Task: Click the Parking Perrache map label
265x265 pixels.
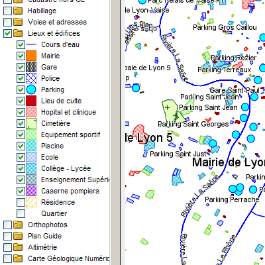Action: pos(232,199)
